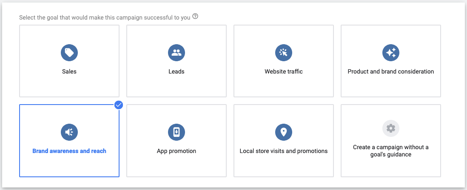Choose the Sales goal label
Screen dimensions: 467x190
coord(69,71)
